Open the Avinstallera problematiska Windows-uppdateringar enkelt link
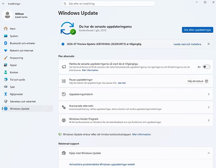This screenshot has height=168, width=216. [102, 164]
